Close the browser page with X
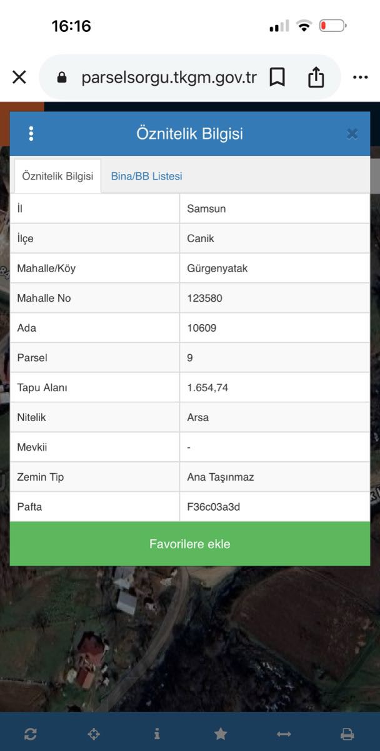This screenshot has width=380, height=751. pyautogui.click(x=19, y=77)
